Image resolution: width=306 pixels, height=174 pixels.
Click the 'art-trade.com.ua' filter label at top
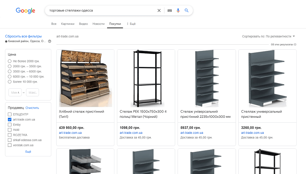click(67, 36)
